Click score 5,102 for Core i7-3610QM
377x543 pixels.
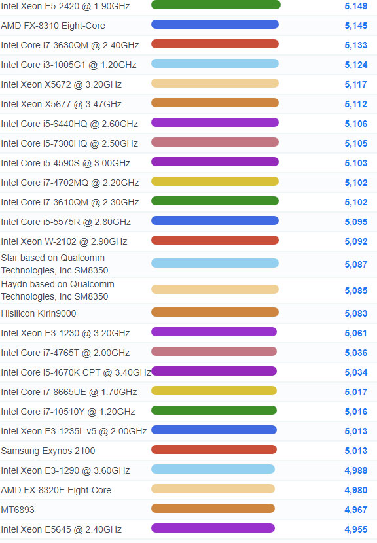click(356, 202)
